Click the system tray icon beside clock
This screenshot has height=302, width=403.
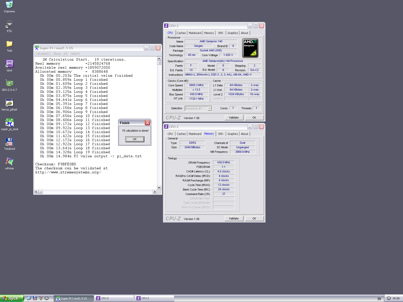389,298
